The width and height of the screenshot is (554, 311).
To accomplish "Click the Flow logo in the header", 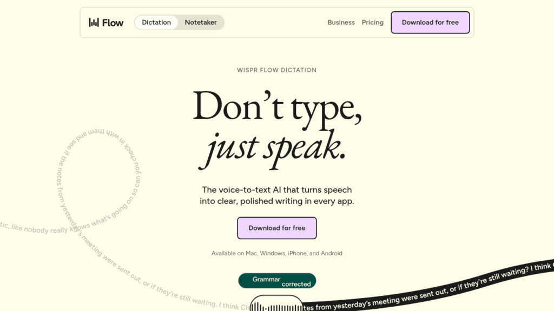I will pyautogui.click(x=106, y=23).
